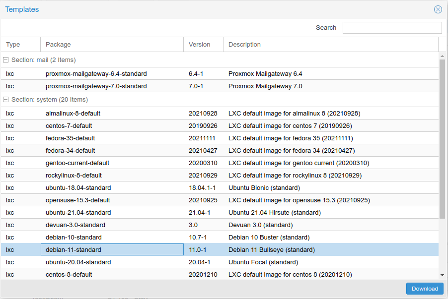Viewport: 448px width, 299px height.
Task: Collapse the mail section group
Action: (x=6, y=60)
